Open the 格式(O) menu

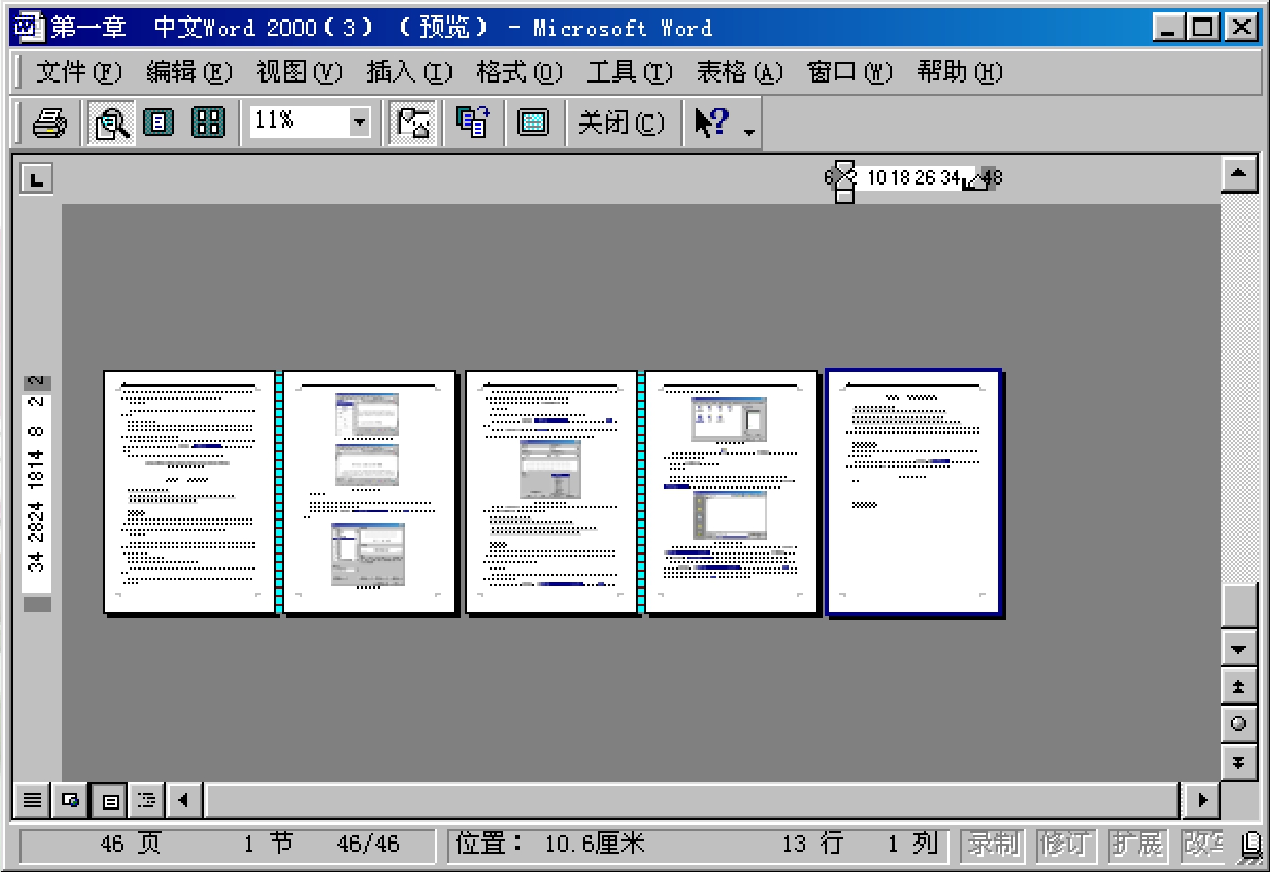[520, 71]
